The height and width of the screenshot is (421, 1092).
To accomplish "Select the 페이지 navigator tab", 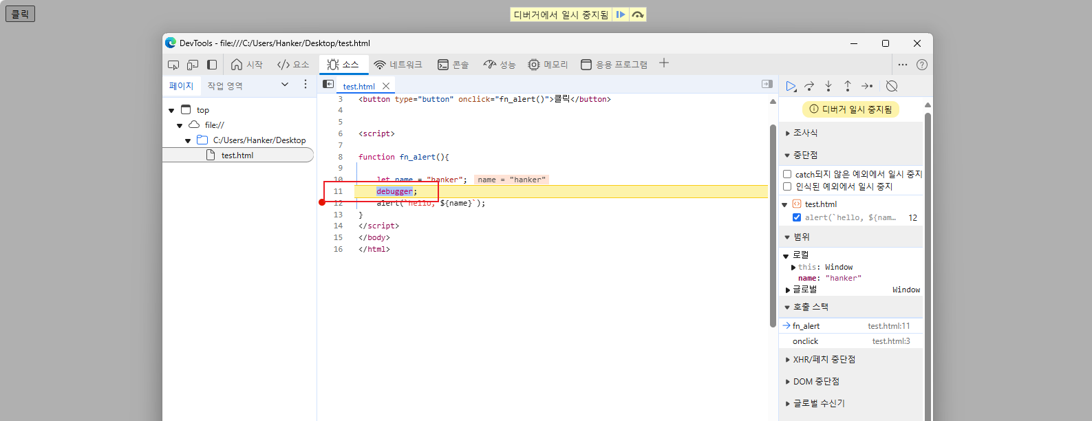I will 182,86.
